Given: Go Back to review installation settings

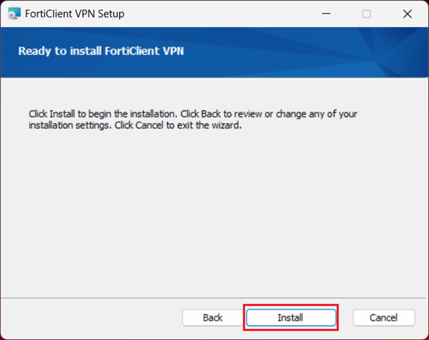Looking at the screenshot, I should pos(212,318).
